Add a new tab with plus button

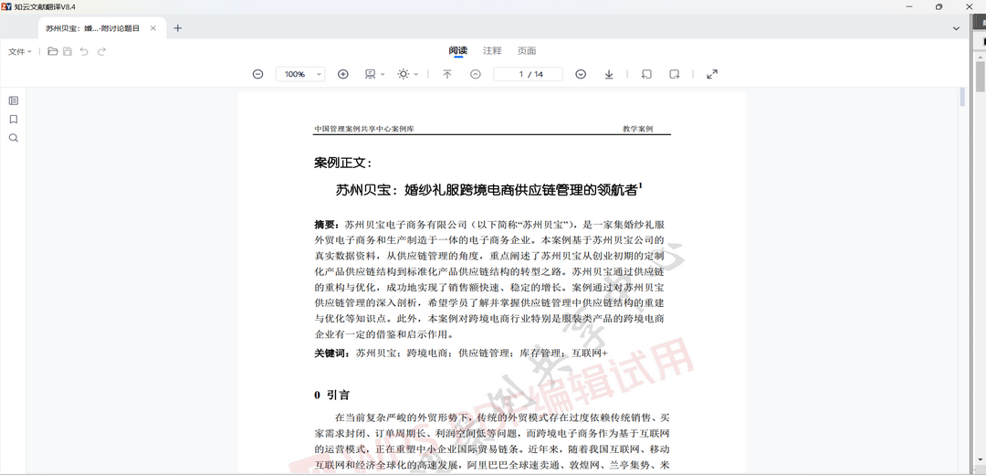[177, 28]
